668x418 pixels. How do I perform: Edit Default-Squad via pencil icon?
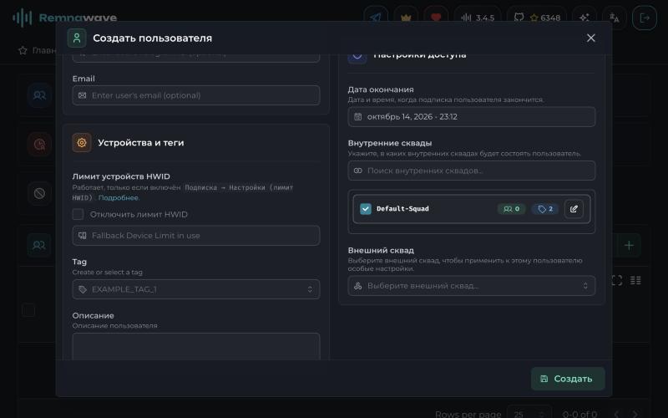point(574,209)
